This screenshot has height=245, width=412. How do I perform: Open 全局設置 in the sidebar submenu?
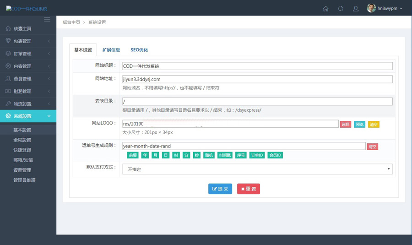22,140
